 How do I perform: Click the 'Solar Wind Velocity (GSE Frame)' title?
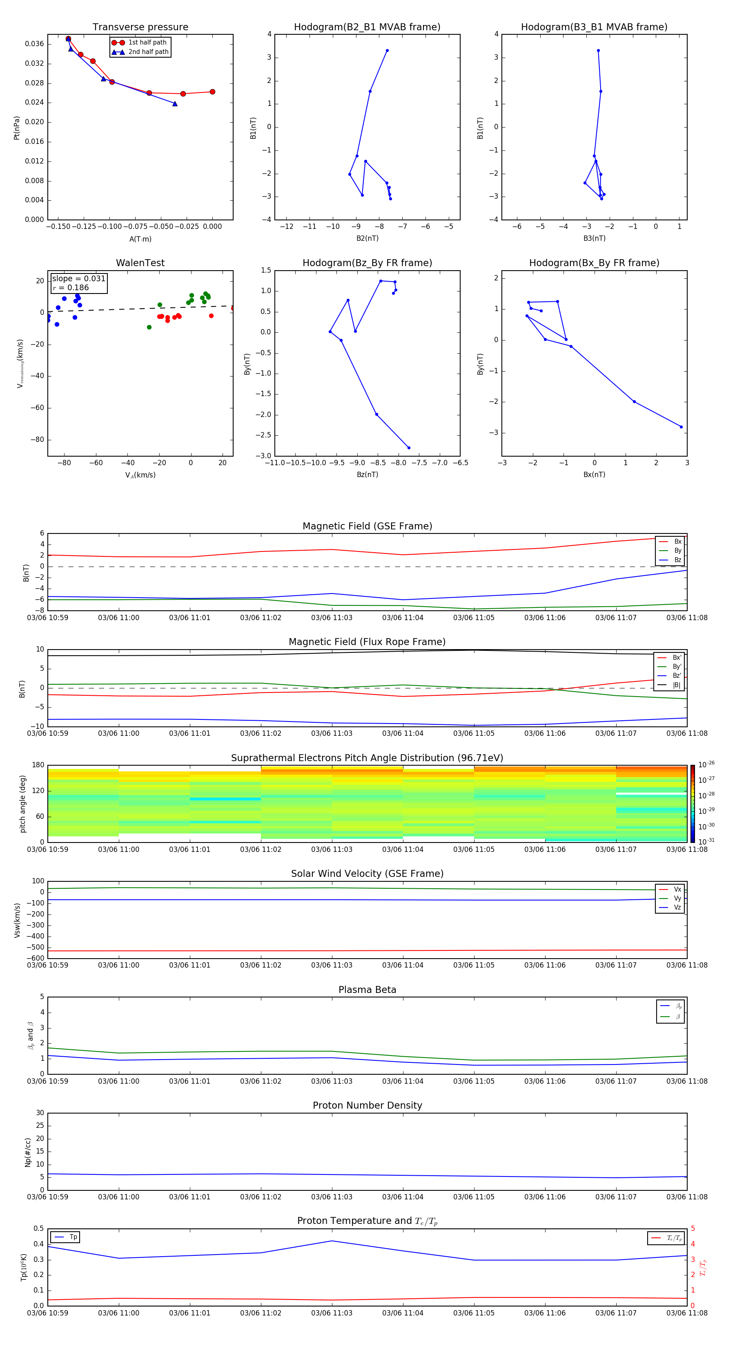tap(367, 874)
